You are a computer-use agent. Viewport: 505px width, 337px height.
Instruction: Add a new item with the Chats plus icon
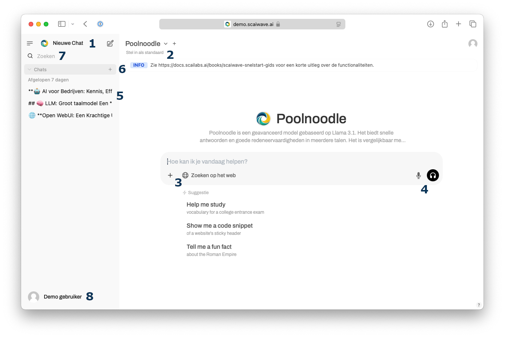pos(110,69)
